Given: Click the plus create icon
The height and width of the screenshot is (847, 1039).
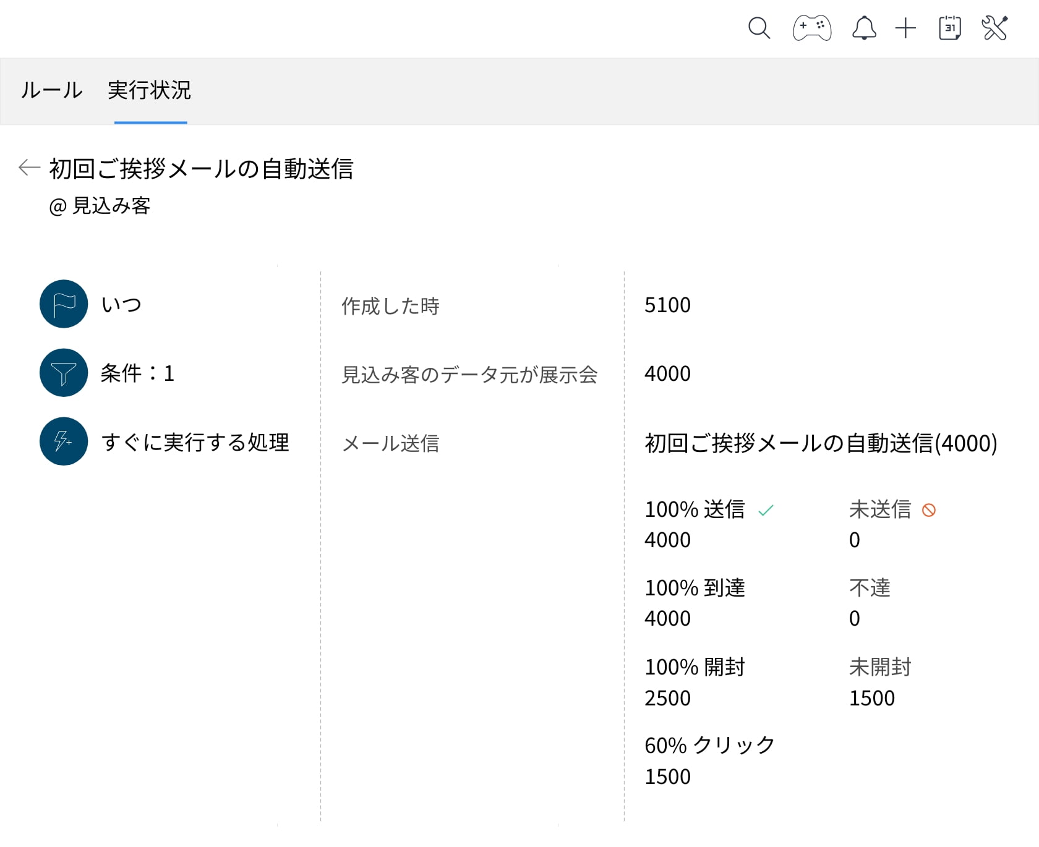Looking at the screenshot, I should (905, 28).
